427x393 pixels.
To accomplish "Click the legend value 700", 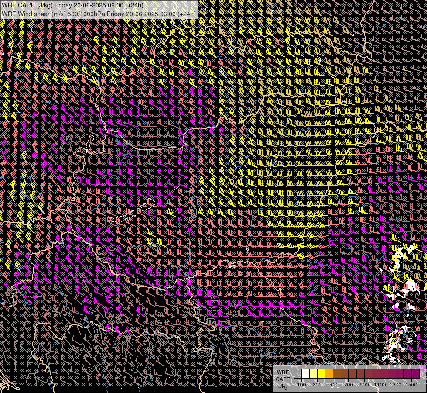I will (348, 385).
